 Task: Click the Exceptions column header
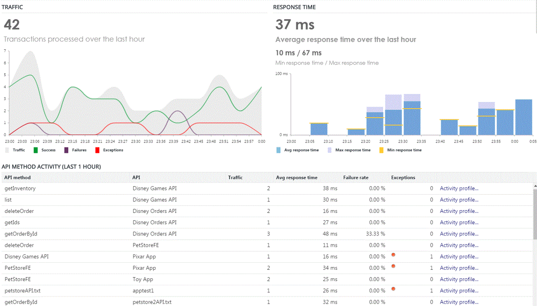pyautogui.click(x=403, y=178)
